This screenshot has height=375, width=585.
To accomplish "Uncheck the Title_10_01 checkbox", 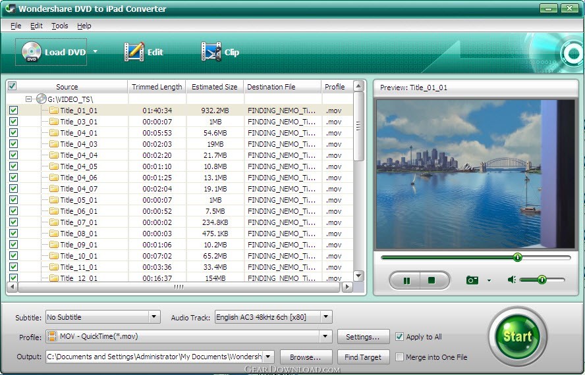I will pos(13,256).
